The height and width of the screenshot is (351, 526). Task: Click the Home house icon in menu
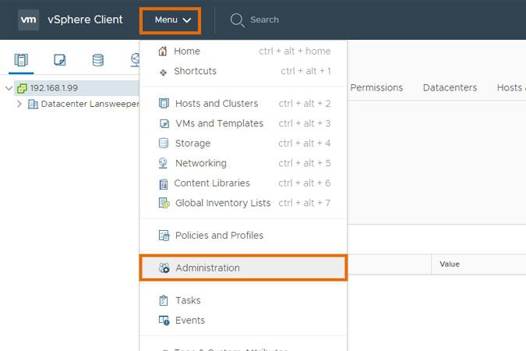(163, 51)
